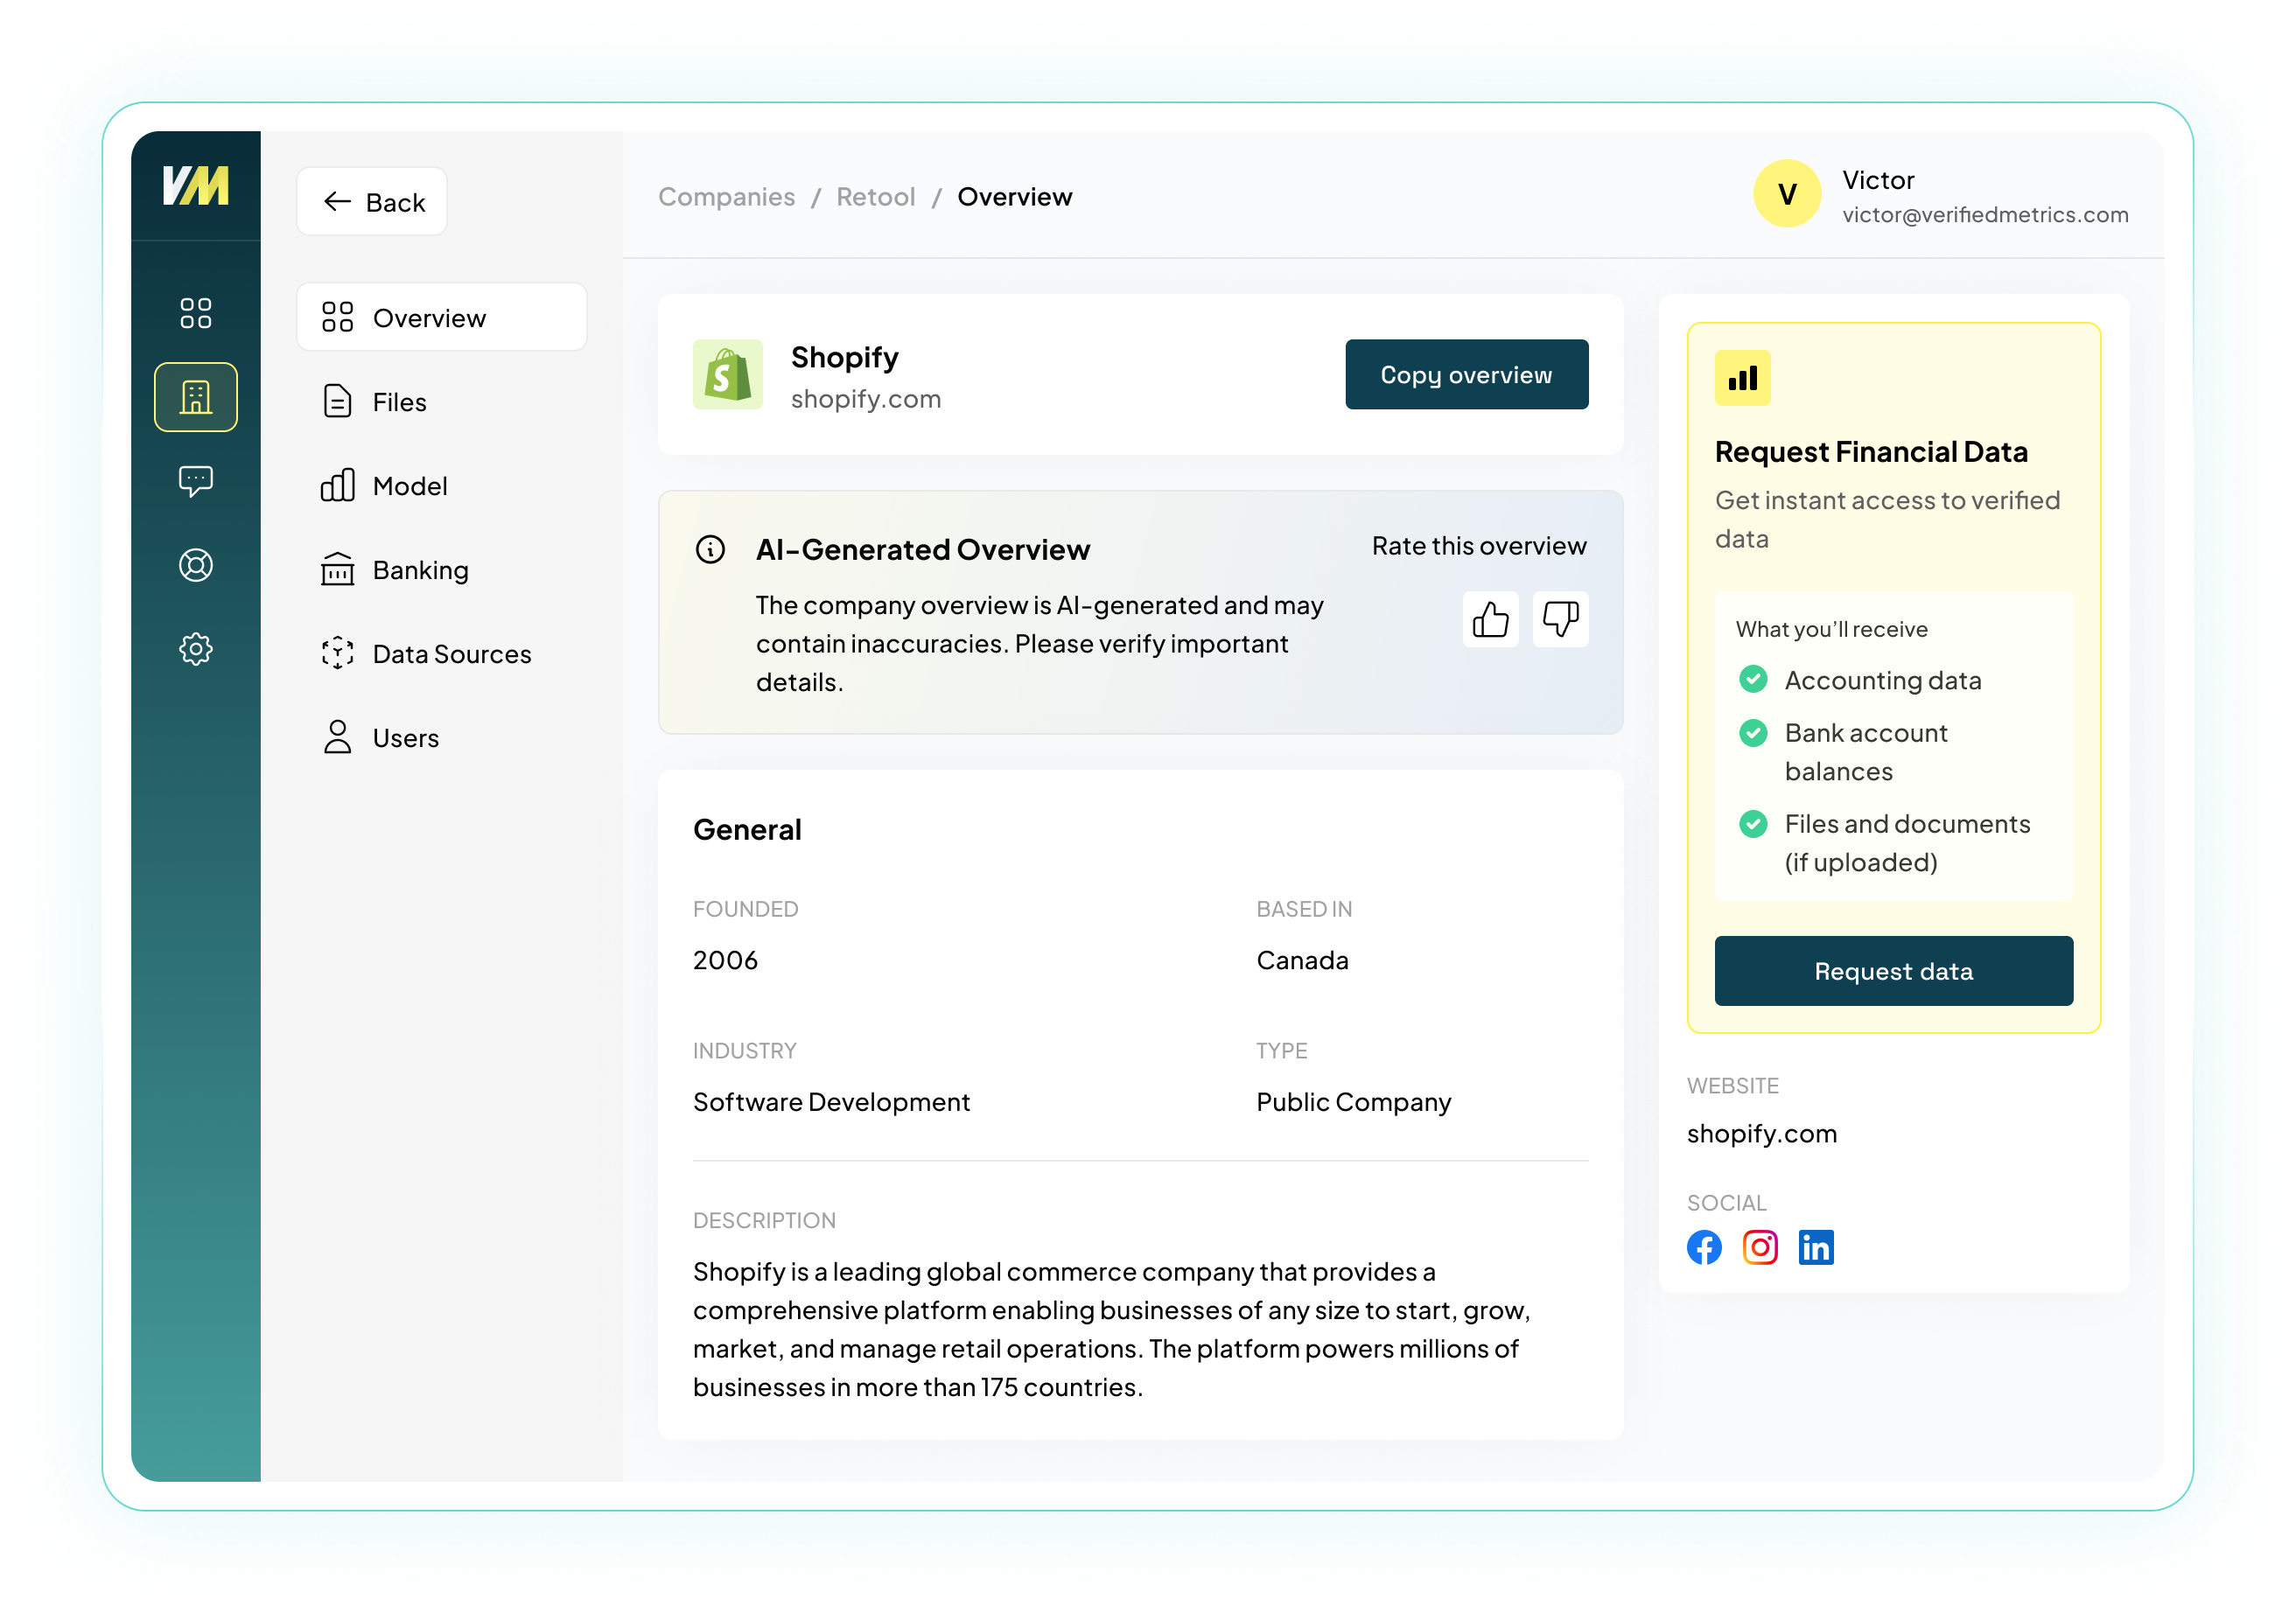The width and height of the screenshot is (2296, 1613).
Task: Open Shopify's Instagram social icon
Action: click(1760, 1247)
